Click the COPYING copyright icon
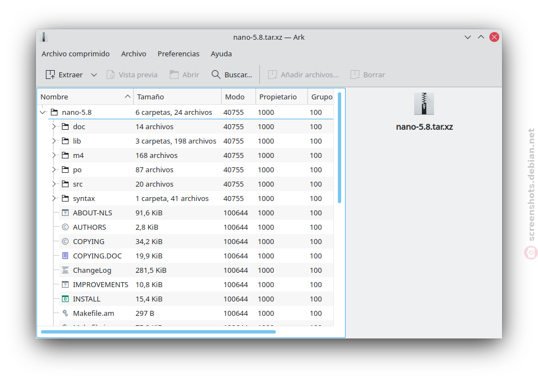538x381 pixels. point(65,241)
